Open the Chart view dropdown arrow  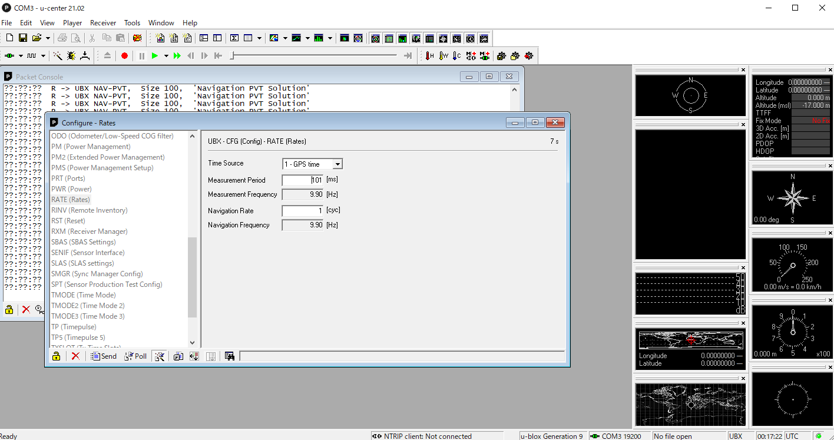coord(307,38)
